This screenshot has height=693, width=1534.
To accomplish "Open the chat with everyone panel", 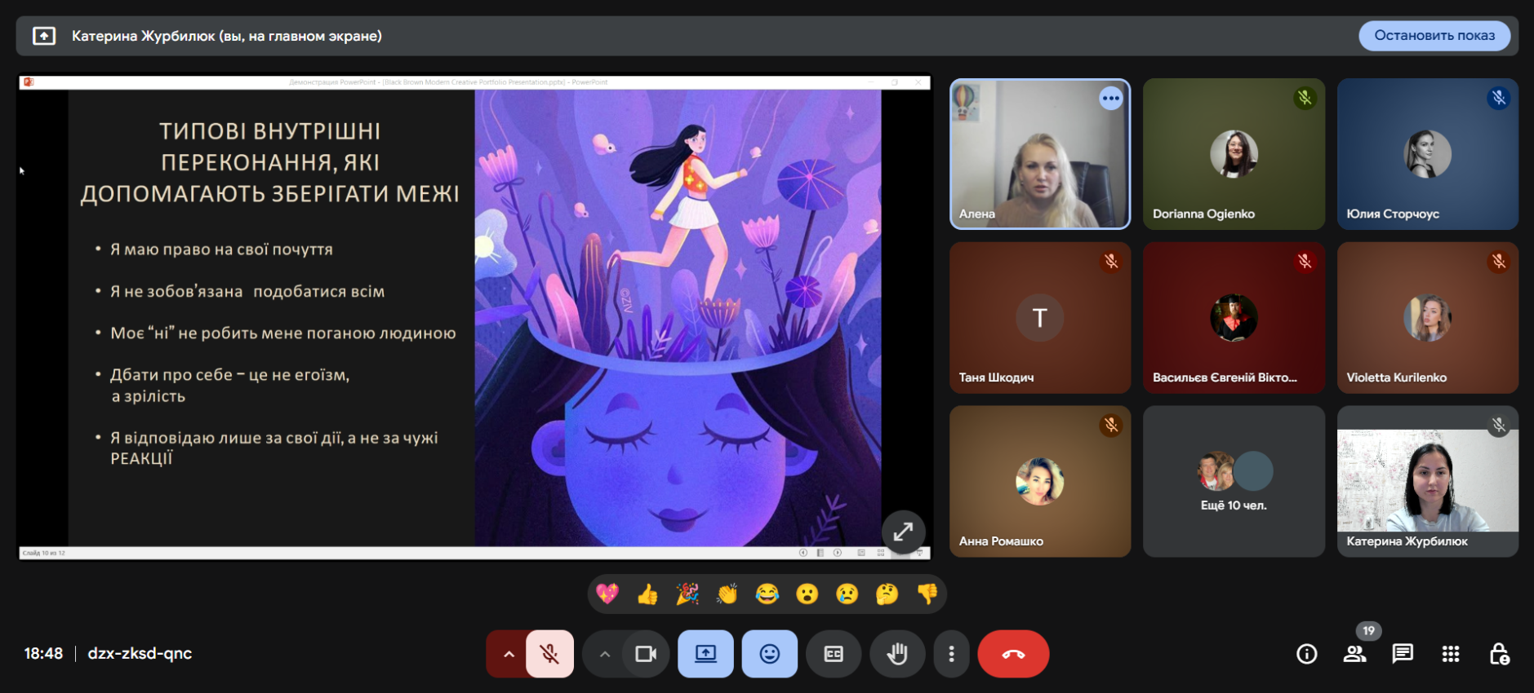I will 1403,654.
